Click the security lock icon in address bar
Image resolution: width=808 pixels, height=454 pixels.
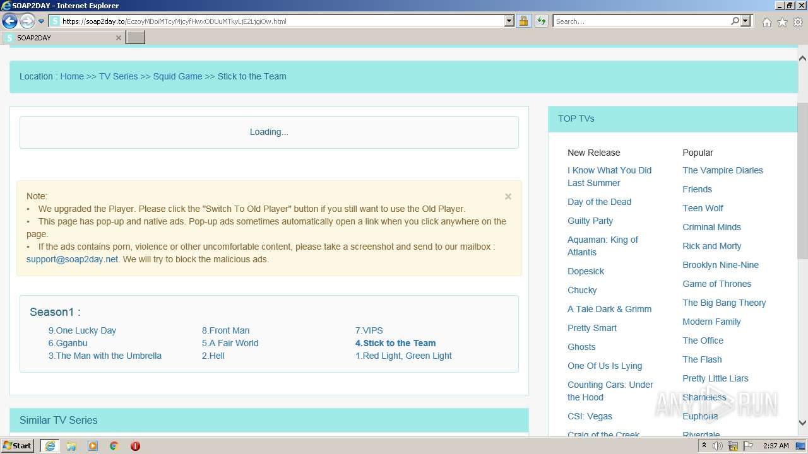pyautogui.click(x=523, y=21)
